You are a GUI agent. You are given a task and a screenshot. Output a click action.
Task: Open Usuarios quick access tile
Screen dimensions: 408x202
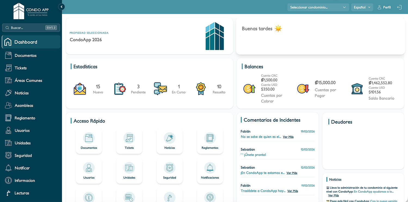tap(89, 171)
